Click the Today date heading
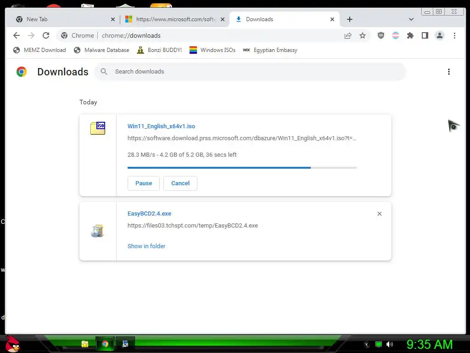470x353 pixels. point(88,102)
